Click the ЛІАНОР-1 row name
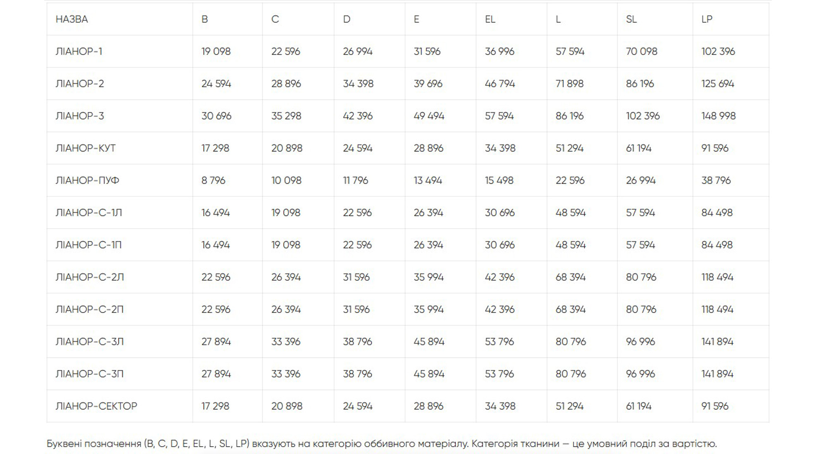The width and height of the screenshot is (816, 454). 79,52
